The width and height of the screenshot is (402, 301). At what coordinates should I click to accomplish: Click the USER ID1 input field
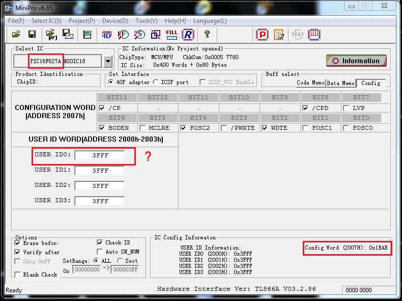pyautogui.click(x=100, y=171)
